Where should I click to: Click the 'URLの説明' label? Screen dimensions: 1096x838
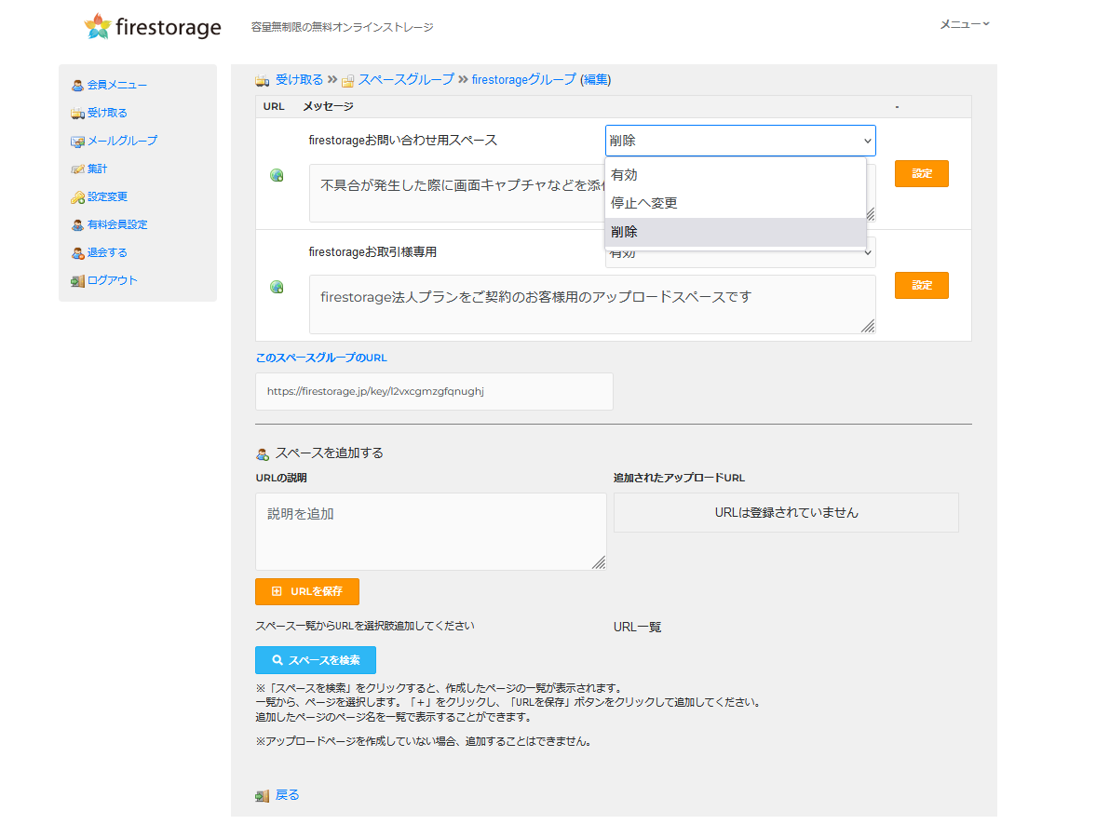281,478
